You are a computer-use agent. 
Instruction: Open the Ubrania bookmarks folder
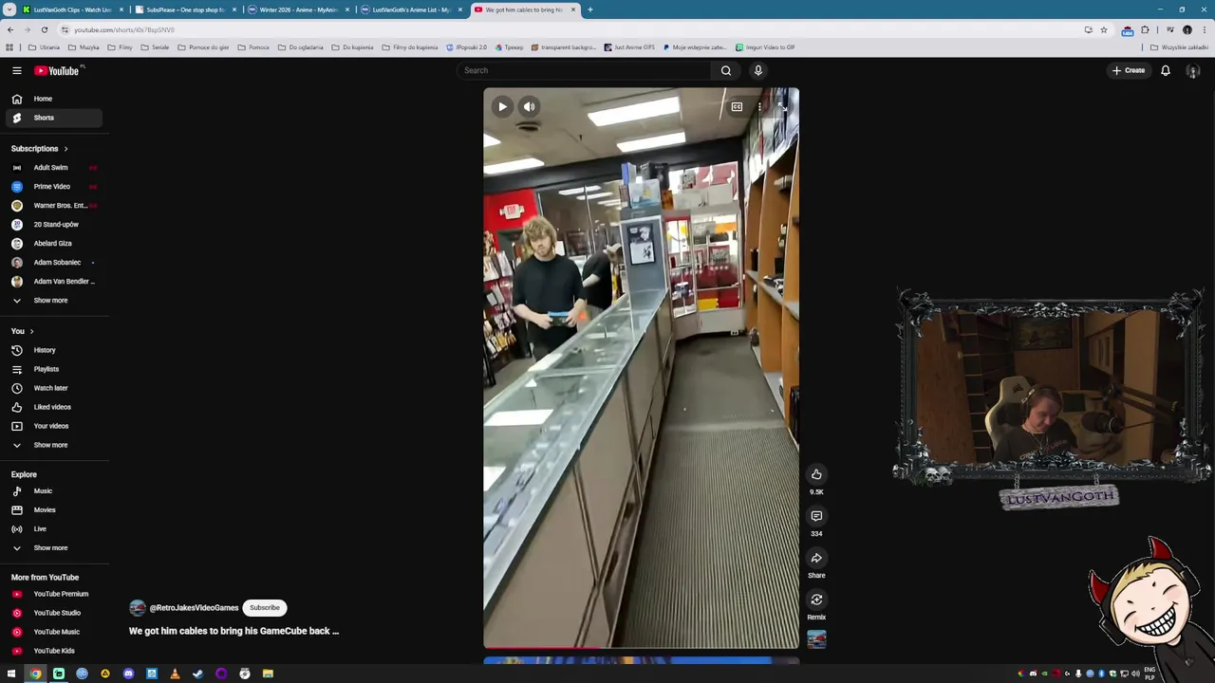point(44,47)
